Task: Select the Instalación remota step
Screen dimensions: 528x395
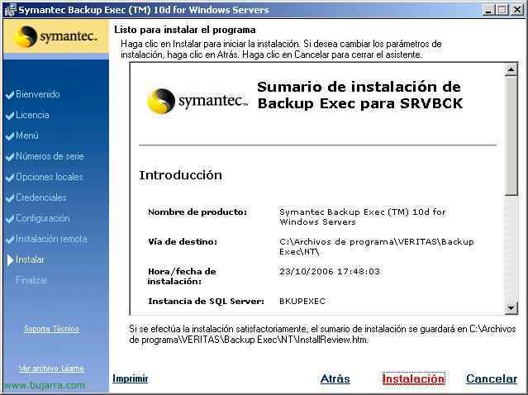Action: click(x=51, y=239)
